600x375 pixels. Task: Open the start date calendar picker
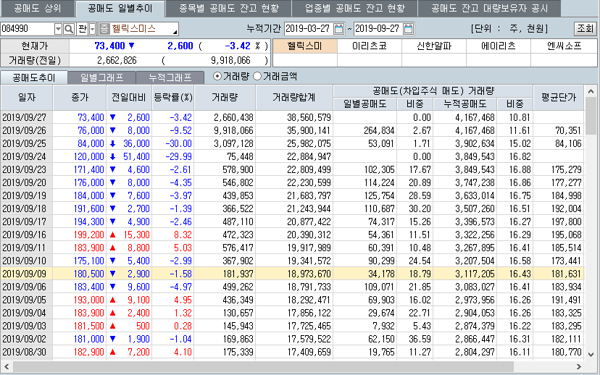tap(338, 29)
